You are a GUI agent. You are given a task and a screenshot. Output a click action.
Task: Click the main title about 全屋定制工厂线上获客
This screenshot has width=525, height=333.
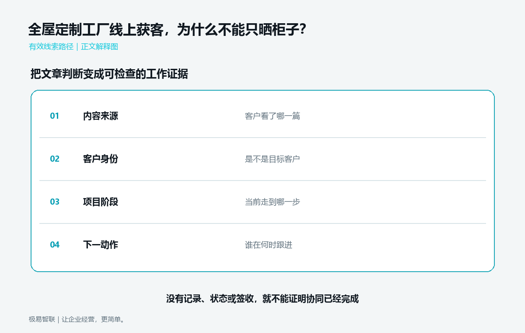(x=167, y=30)
